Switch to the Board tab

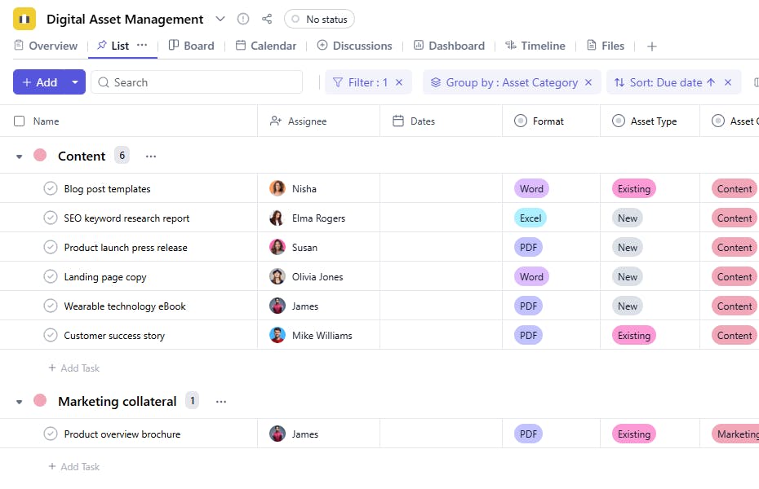[x=191, y=46]
